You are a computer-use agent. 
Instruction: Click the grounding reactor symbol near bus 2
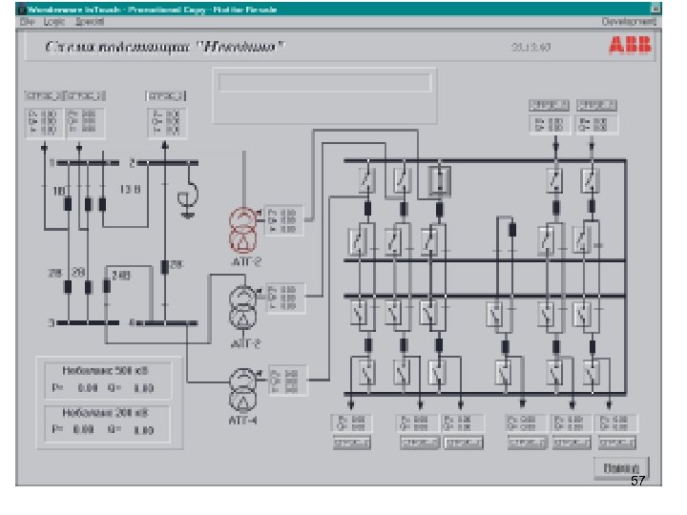coord(188,196)
